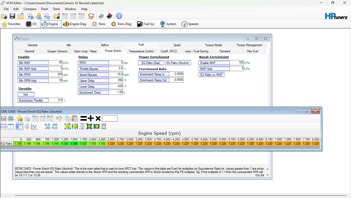Click the Save file icon in main toolbar
The width and height of the screenshot is (351, 198).
click(12, 16)
